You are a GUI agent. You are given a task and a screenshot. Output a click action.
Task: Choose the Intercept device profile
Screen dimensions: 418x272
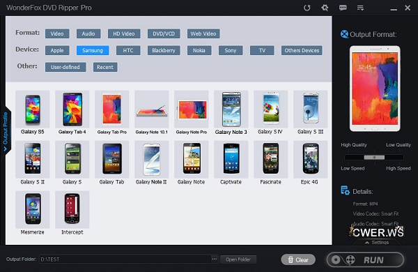coord(72,213)
